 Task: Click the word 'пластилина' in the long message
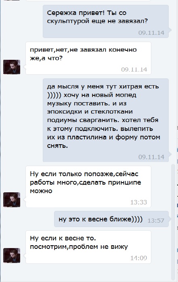88,137
